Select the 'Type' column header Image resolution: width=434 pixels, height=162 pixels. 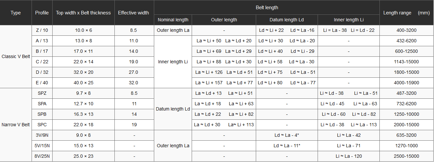coord(16,13)
